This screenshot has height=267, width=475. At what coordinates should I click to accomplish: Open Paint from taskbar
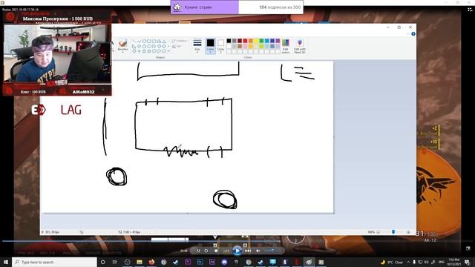[309, 262]
